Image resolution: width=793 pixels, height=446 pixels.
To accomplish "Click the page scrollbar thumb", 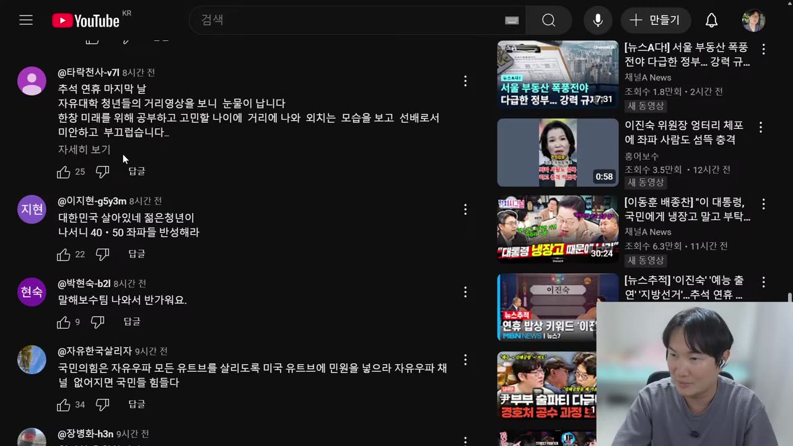I will [x=789, y=299].
